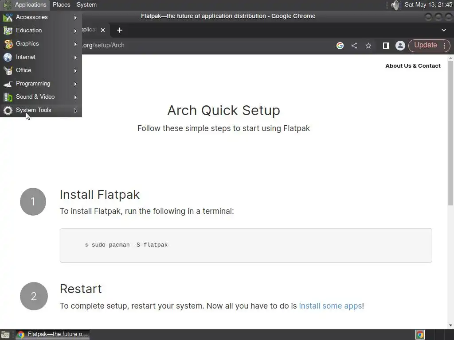Open the Education submenu
The height and width of the screenshot is (340, 454).
coord(41,31)
